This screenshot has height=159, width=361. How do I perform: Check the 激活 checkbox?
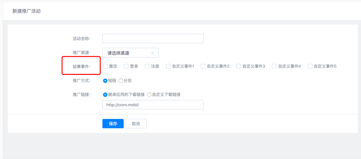[105, 66]
